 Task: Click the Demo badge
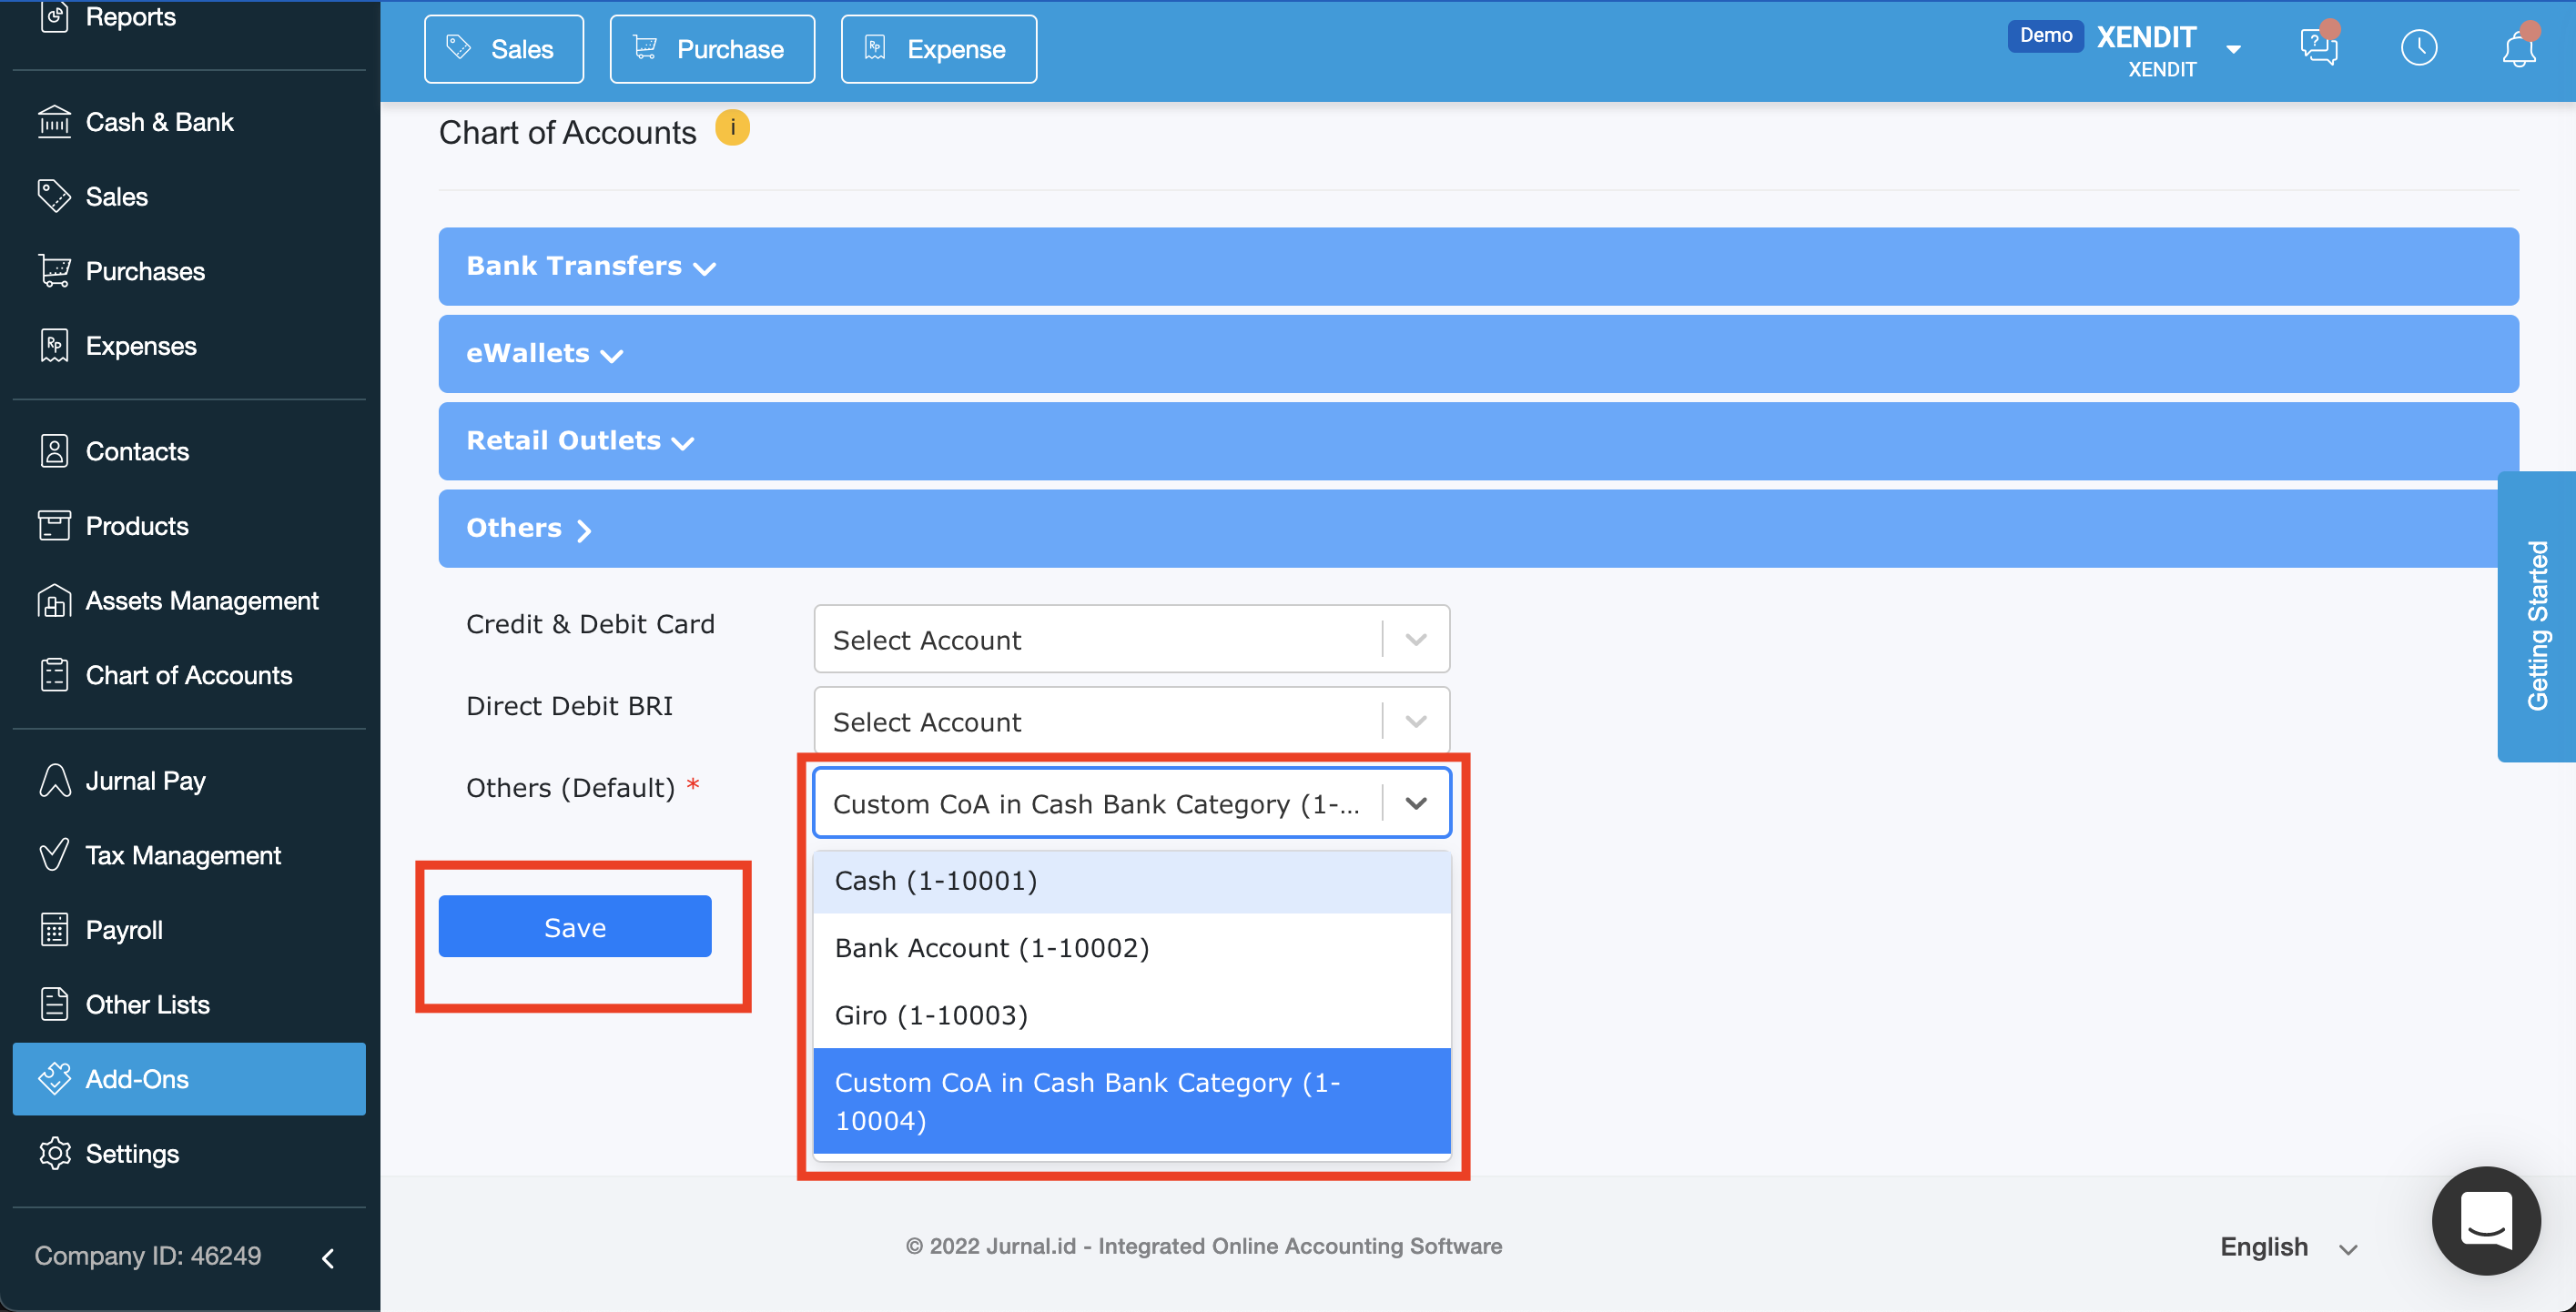pos(2045,35)
